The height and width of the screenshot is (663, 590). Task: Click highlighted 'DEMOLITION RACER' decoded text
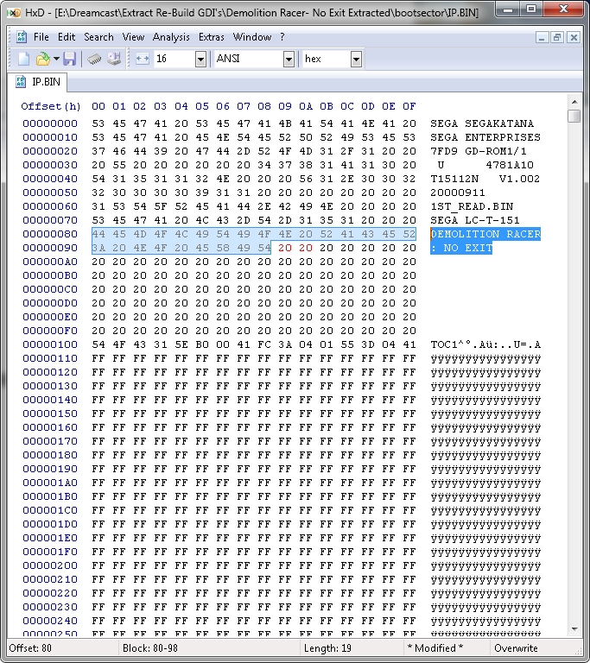(485, 234)
